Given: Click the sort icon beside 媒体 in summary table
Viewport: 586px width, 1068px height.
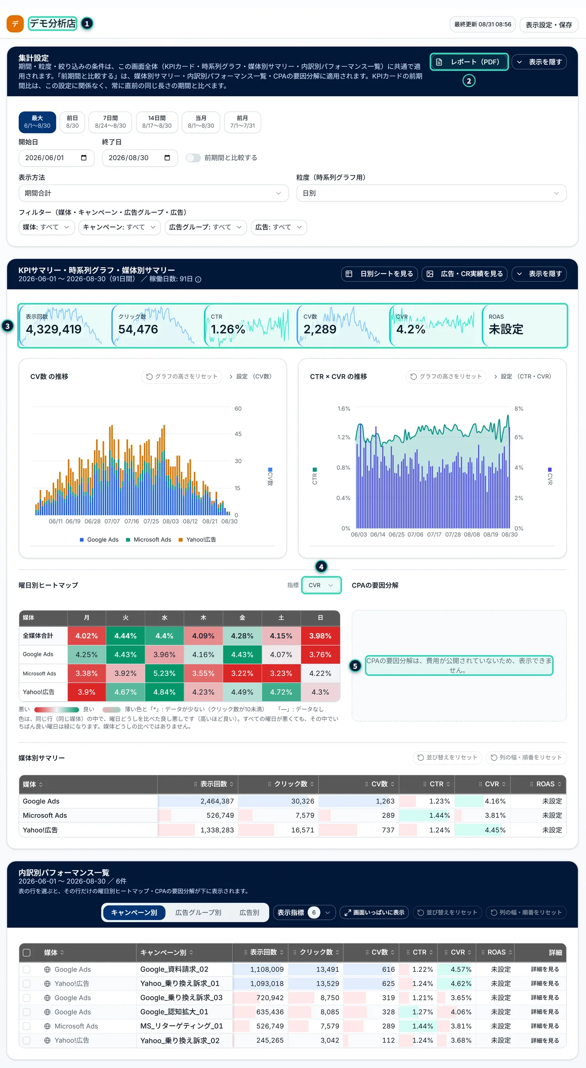Looking at the screenshot, I should 41,785.
